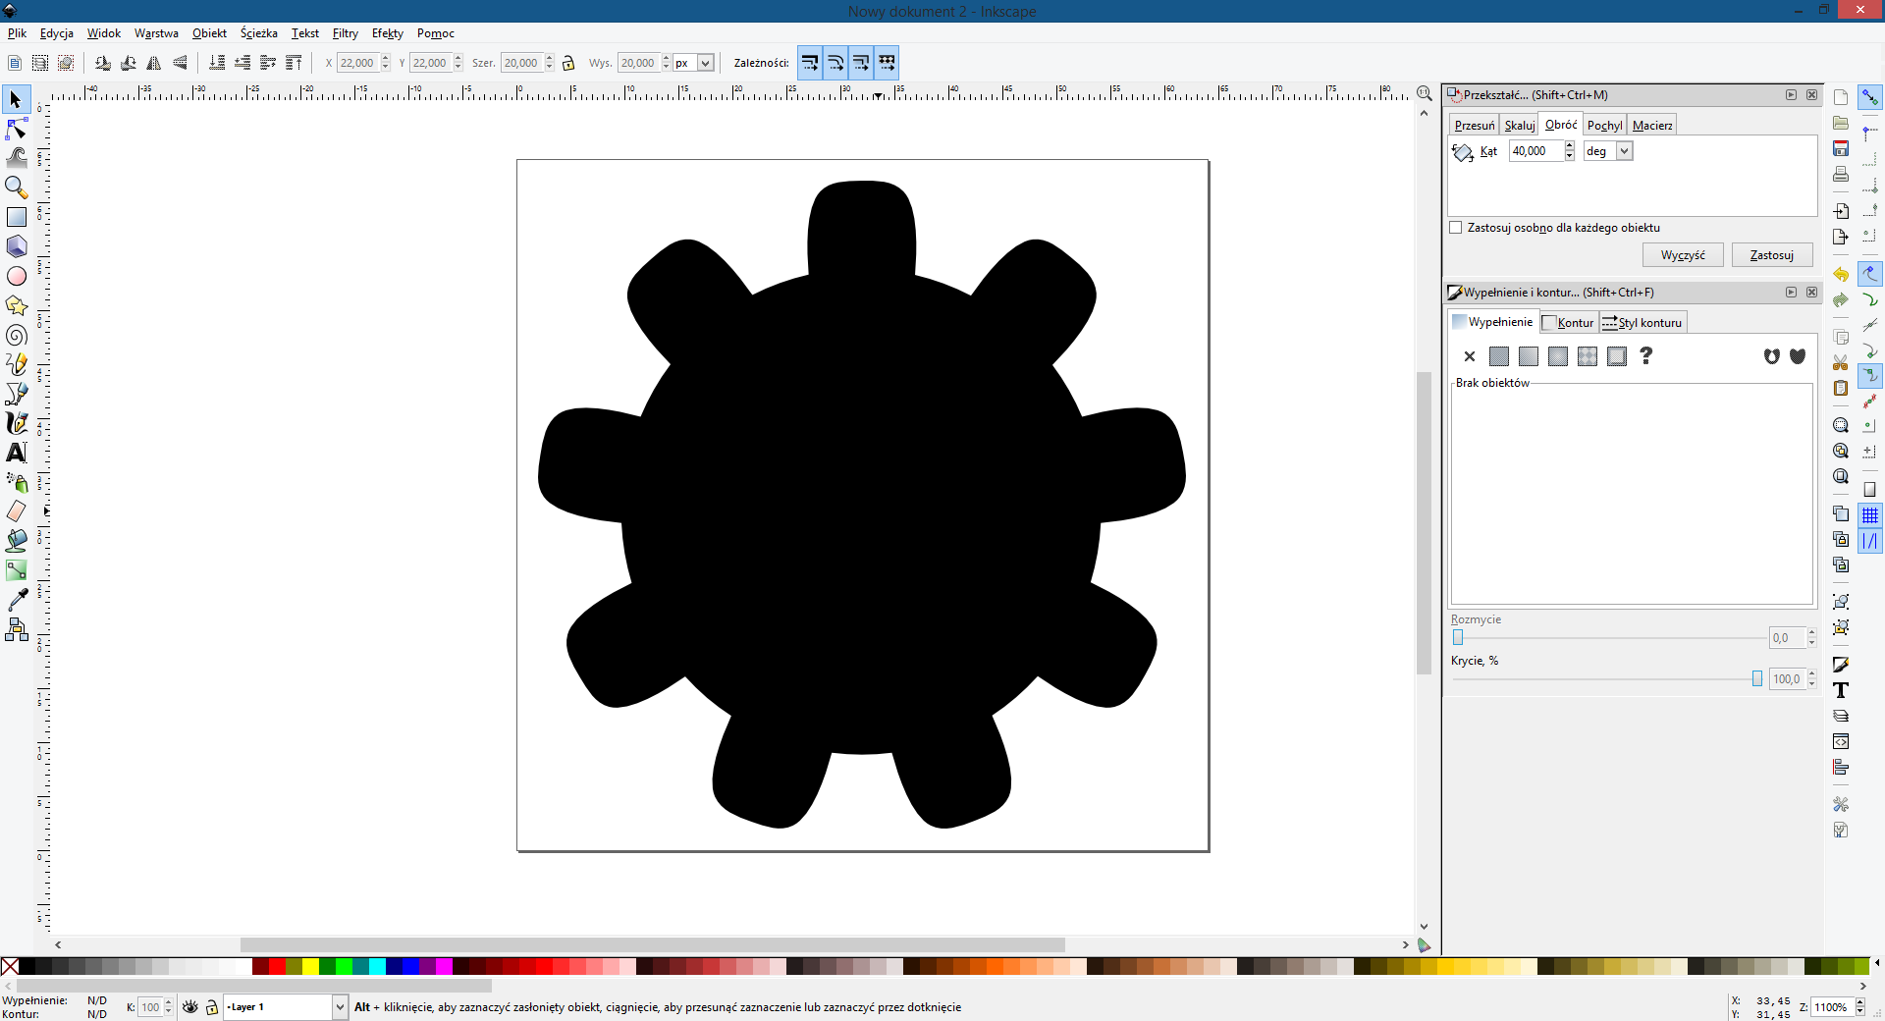Toggle current layer visibility eye
Viewport: 1885px width, 1021px height.
(190, 1007)
